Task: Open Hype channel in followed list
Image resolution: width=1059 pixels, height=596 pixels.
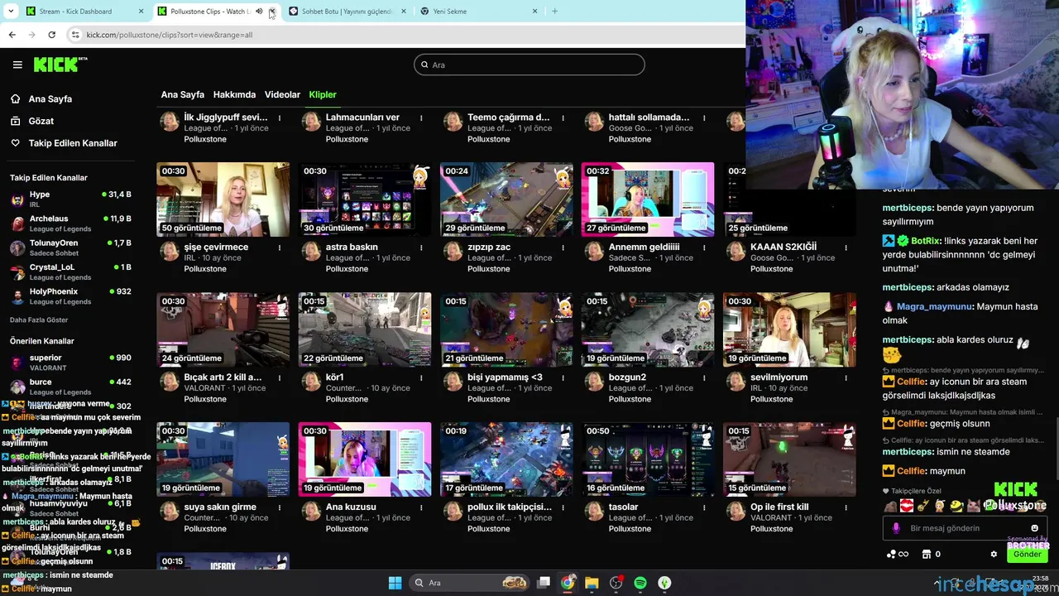Action: point(70,199)
